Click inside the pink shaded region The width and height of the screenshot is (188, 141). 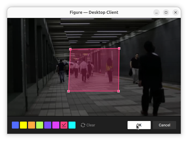click(x=94, y=70)
